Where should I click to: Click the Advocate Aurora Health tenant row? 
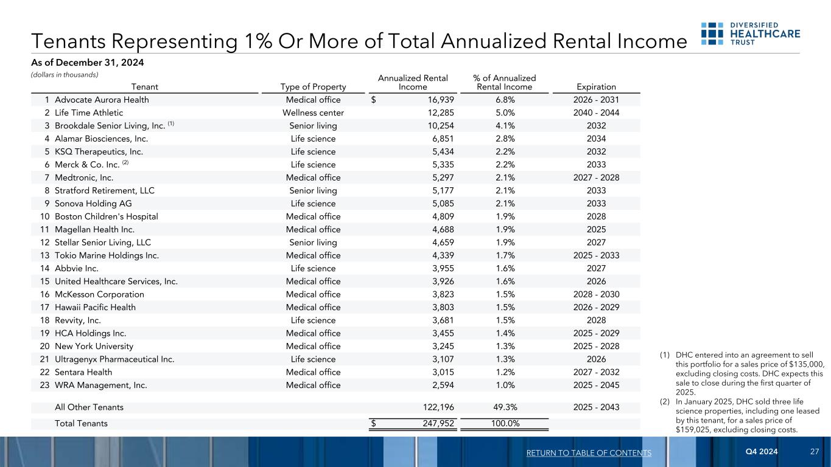(102, 100)
